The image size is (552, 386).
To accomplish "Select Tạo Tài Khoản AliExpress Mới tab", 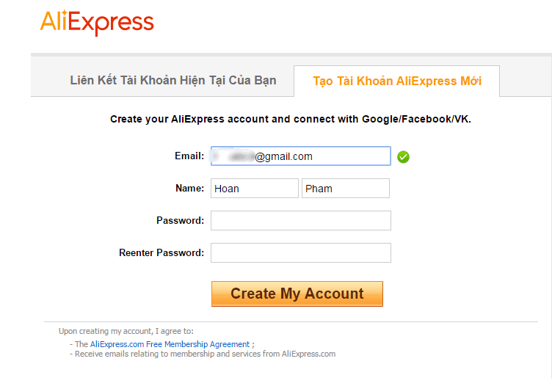I will pos(397,81).
